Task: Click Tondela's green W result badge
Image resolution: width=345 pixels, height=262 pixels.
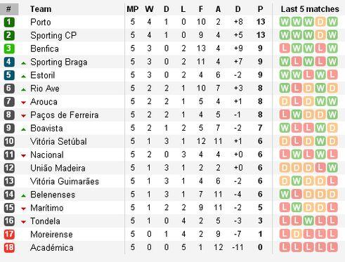Action: (x=308, y=221)
